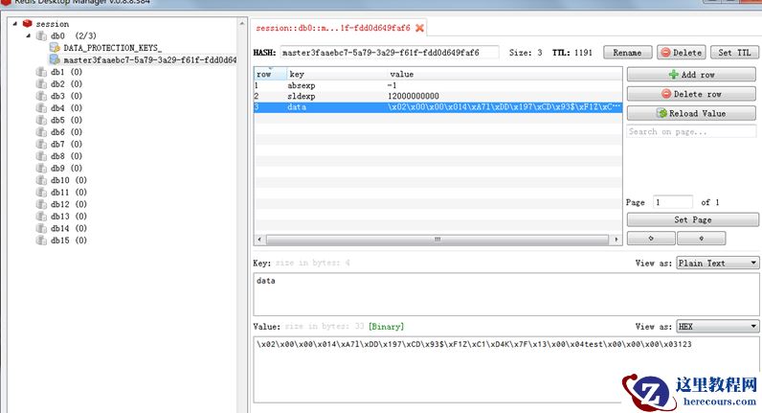762x413 pixels.
Task: Click the Value hex text area
Action: click(506, 369)
